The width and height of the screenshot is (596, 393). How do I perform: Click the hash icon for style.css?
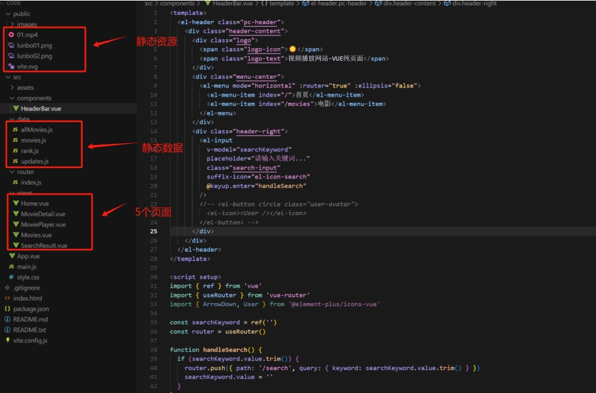[11, 277]
